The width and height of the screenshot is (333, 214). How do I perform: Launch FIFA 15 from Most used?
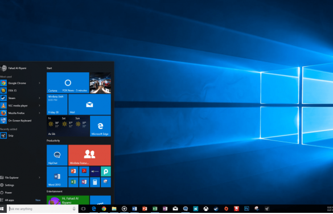pyautogui.click(x=21, y=90)
